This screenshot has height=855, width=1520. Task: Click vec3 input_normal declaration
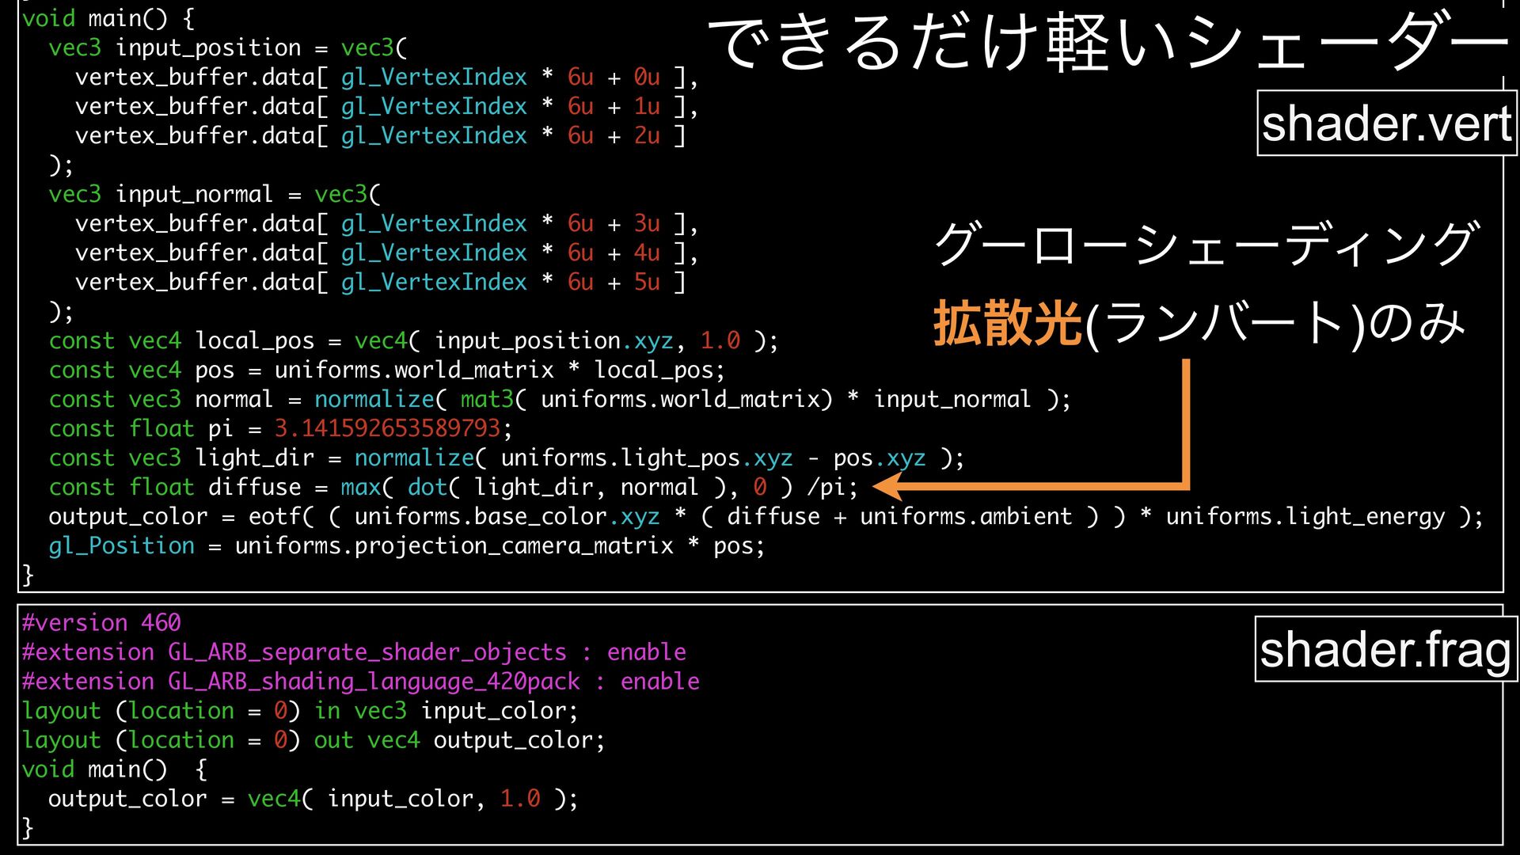pyautogui.click(x=161, y=194)
